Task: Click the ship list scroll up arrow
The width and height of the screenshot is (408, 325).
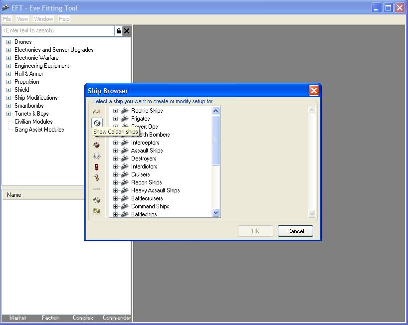Action: (215, 111)
